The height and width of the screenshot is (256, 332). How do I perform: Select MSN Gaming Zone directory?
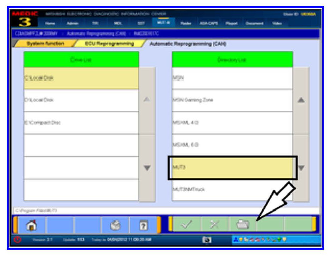click(x=232, y=100)
